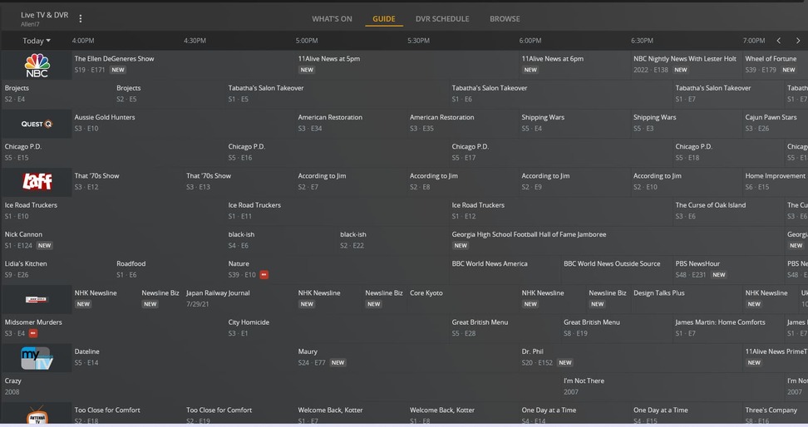The height and width of the screenshot is (427, 808).
Task: Select Shipping Wars S5 E4
Action: pos(574,123)
